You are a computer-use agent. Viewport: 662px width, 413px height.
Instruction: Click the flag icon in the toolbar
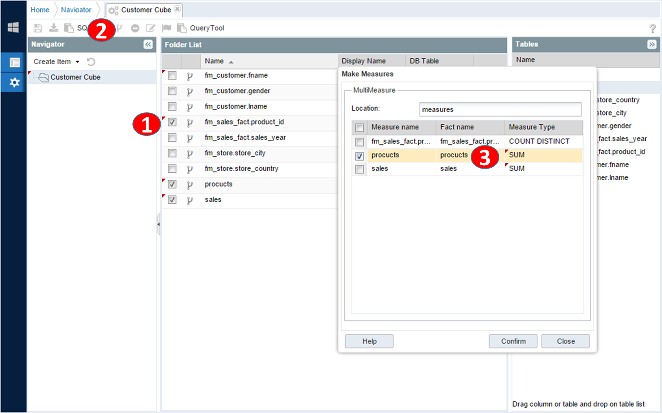[166, 28]
